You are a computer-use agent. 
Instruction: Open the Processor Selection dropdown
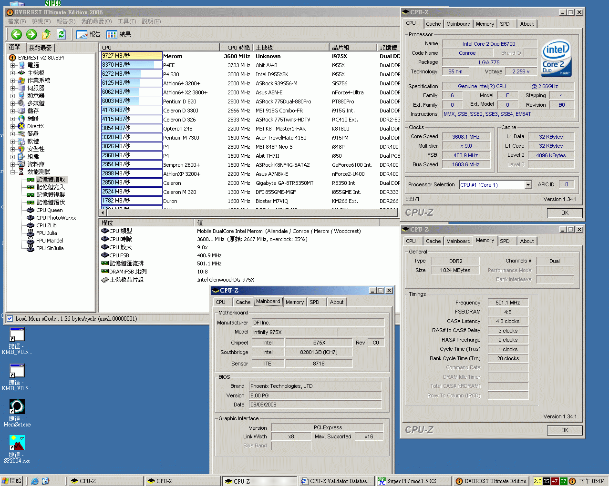click(x=528, y=185)
